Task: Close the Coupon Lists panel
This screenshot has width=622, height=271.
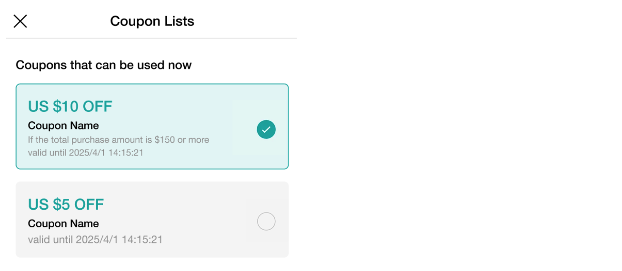Action: tap(20, 21)
